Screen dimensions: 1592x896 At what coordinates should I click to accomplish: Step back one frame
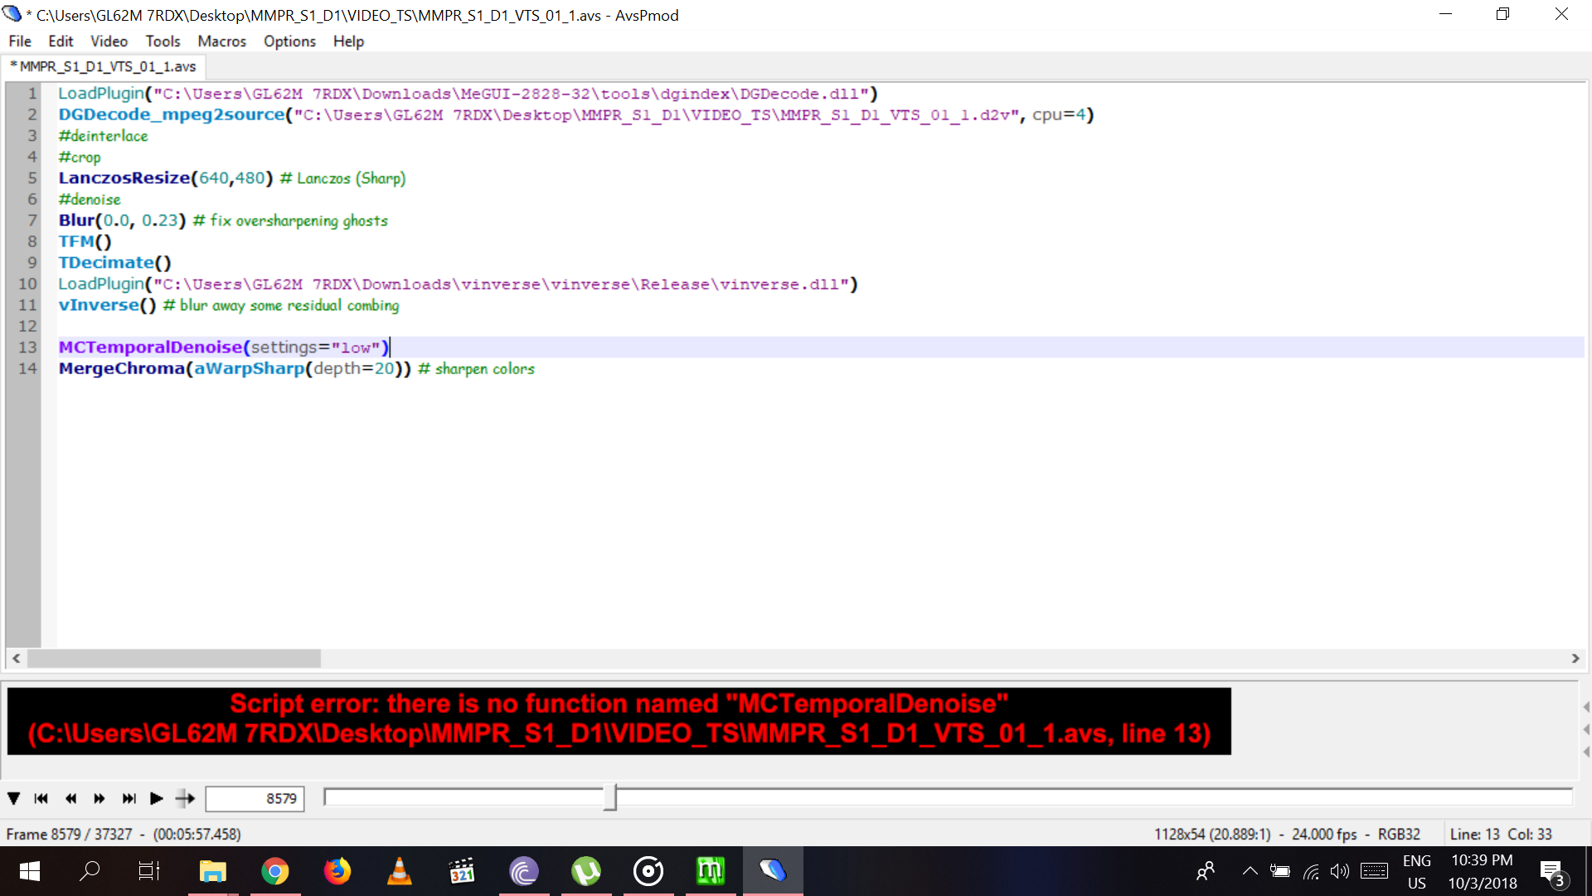70,798
